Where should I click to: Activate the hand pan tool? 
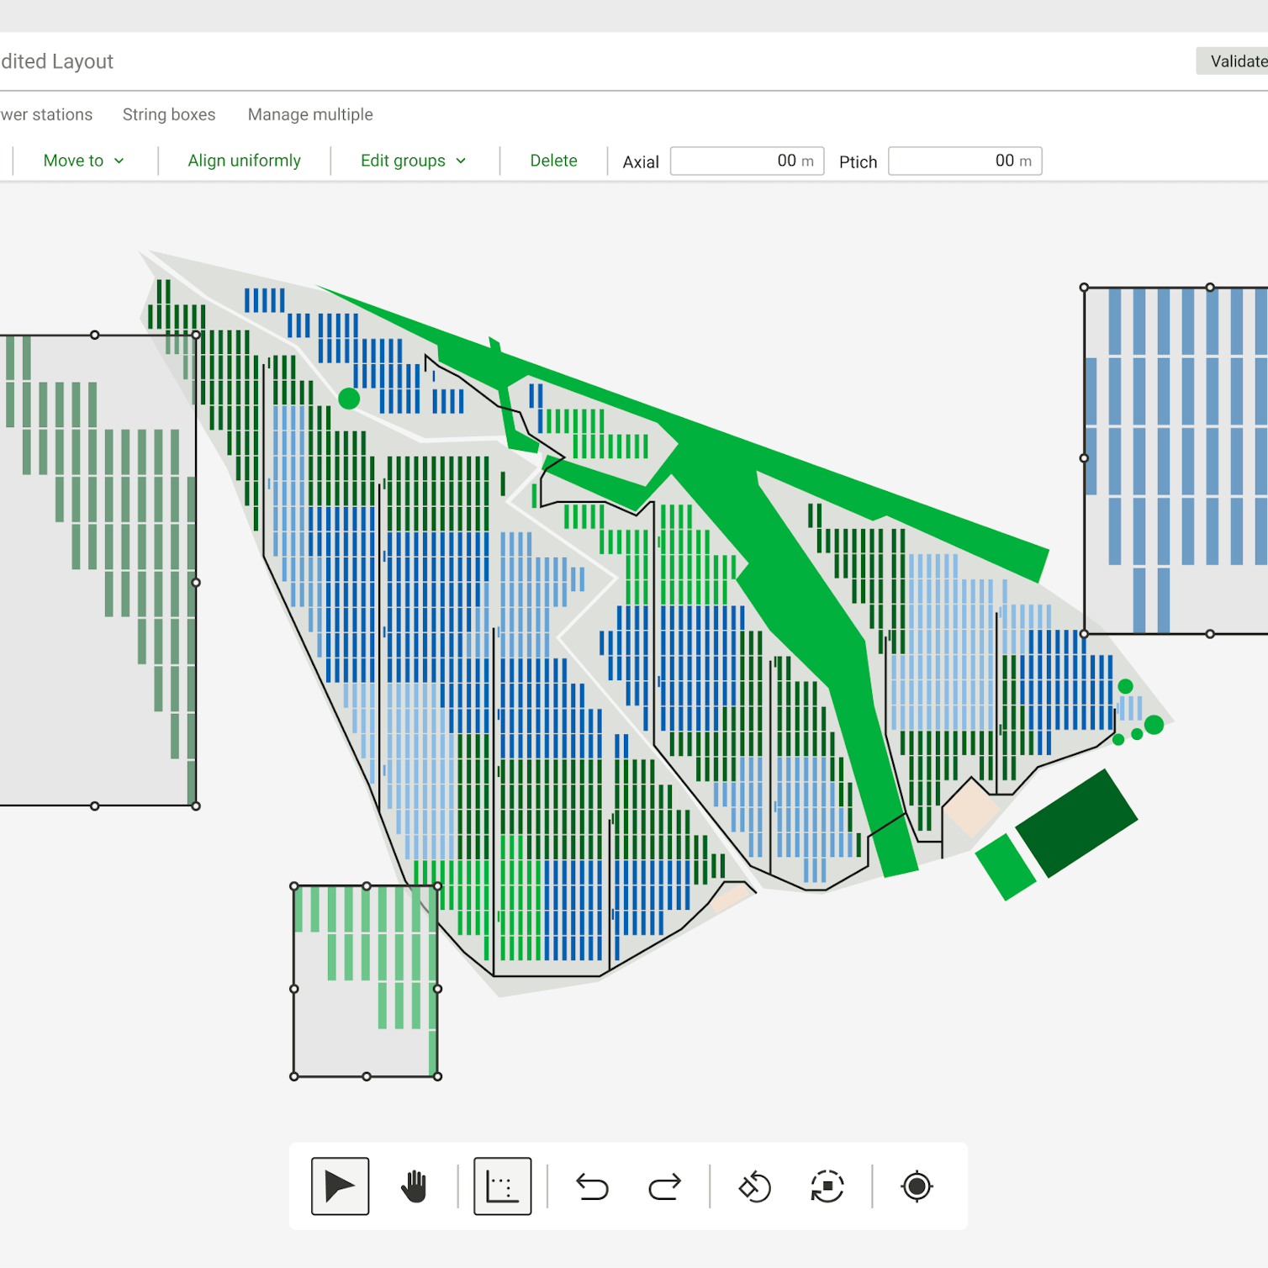click(414, 1186)
